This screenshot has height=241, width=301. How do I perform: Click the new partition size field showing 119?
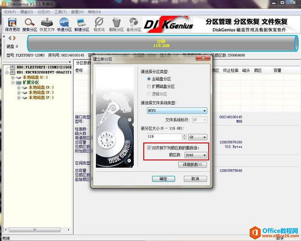point(164,137)
